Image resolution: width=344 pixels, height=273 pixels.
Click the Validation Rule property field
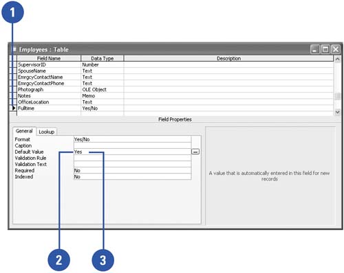click(x=132, y=158)
